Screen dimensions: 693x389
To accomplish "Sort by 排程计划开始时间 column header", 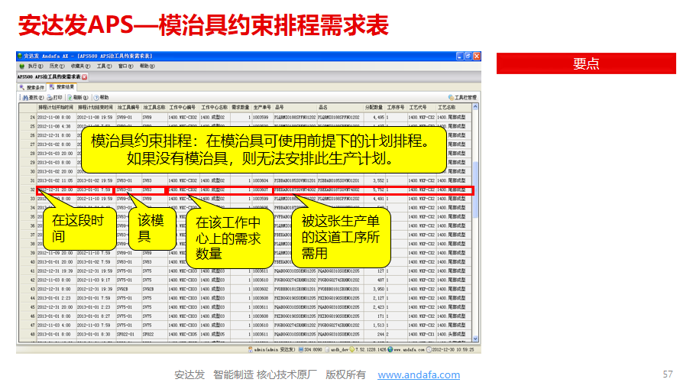I will 56,108.
